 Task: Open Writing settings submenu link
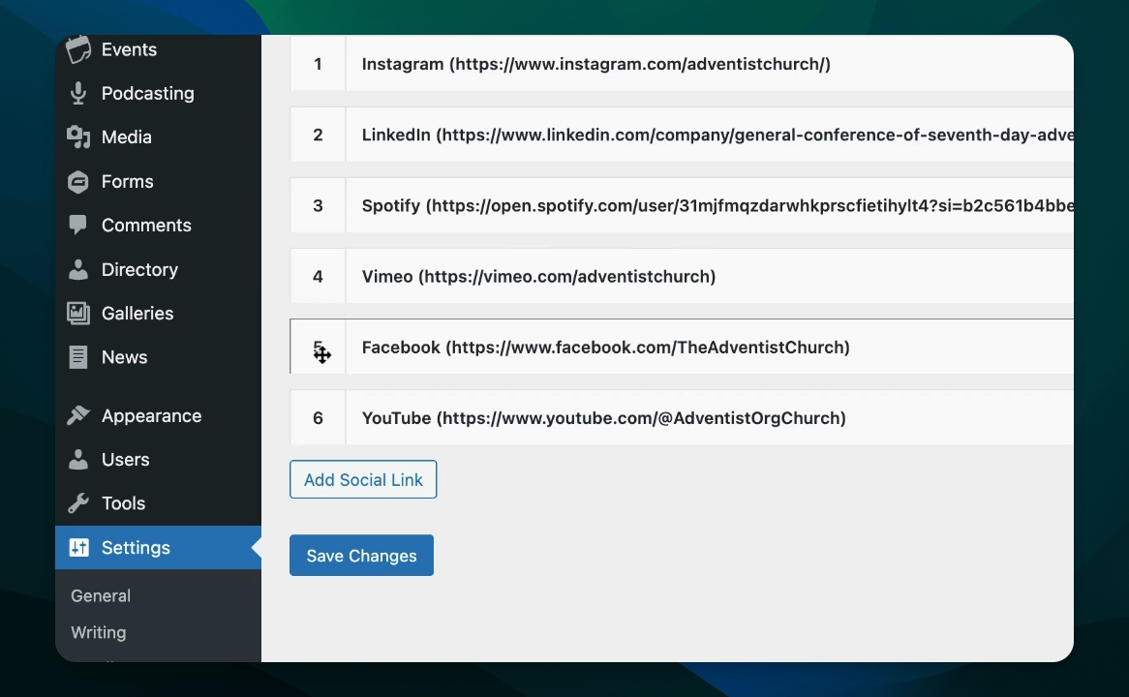click(99, 632)
